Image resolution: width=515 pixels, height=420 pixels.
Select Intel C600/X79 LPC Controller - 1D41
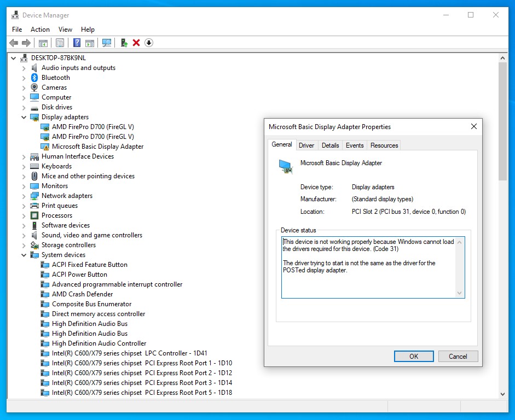[x=129, y=353]
